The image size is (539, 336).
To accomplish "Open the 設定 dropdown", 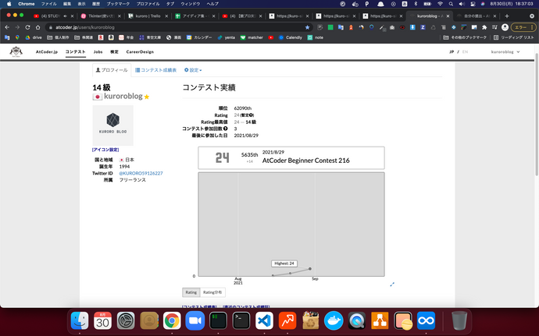I will point(193,70).
